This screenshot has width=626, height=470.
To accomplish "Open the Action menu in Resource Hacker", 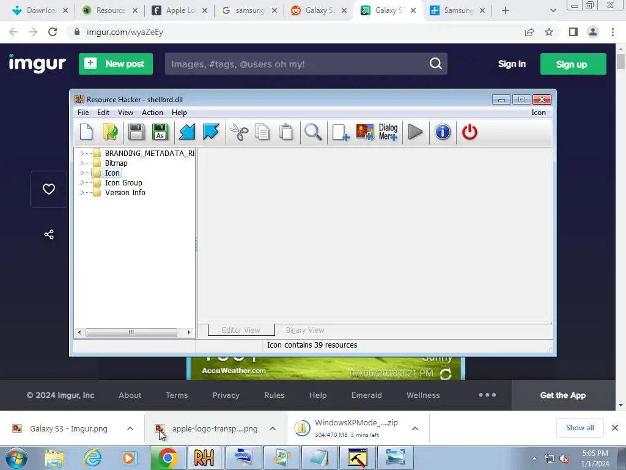I will [x=152, y=113].
